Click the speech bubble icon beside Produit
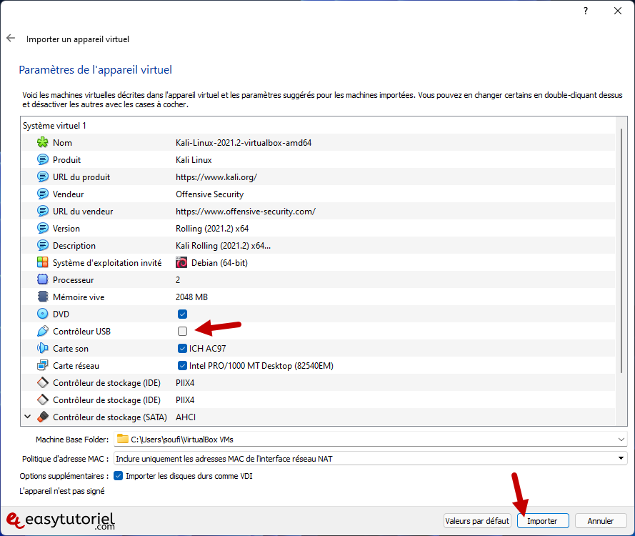 pos(43,159)
